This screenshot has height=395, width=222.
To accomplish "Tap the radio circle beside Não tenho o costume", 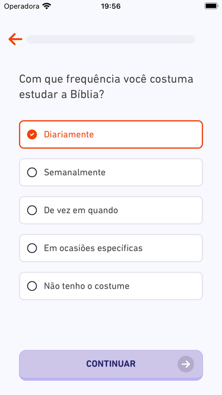I will tap(32, 286).
